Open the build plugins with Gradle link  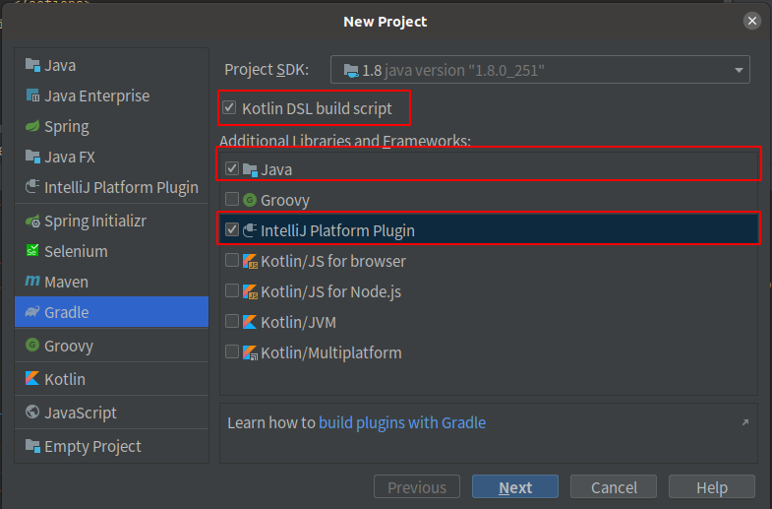tap(402, 422)
